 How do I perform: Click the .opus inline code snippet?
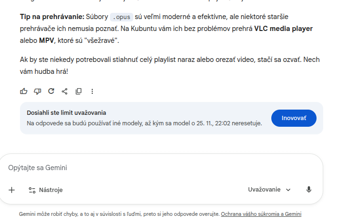pyautogui.click(x=120, y=17)
